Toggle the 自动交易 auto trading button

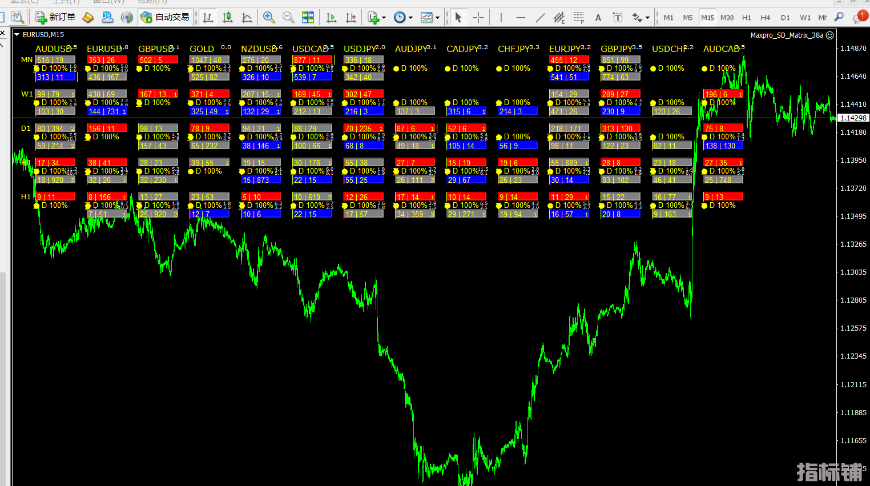click(x=166, y=18)
